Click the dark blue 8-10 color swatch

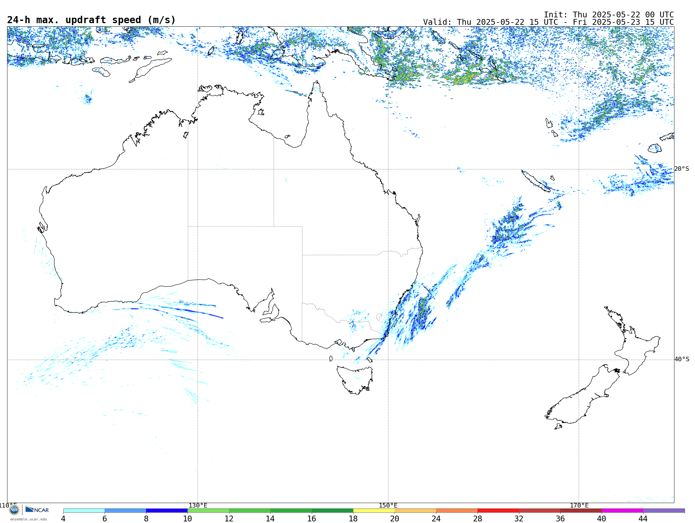tap(167, 511)
